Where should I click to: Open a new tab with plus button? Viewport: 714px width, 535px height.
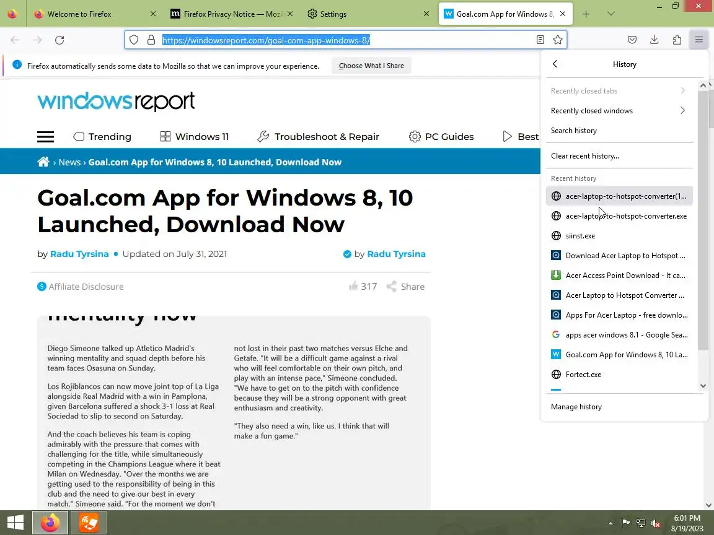[x=586, y=14]
